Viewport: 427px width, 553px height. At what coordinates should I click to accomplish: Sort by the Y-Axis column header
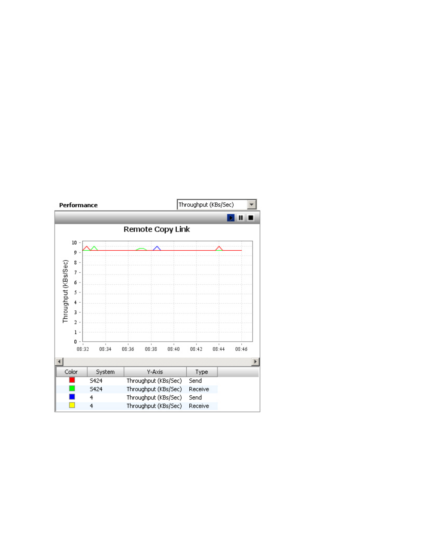[x=155, y=372]
